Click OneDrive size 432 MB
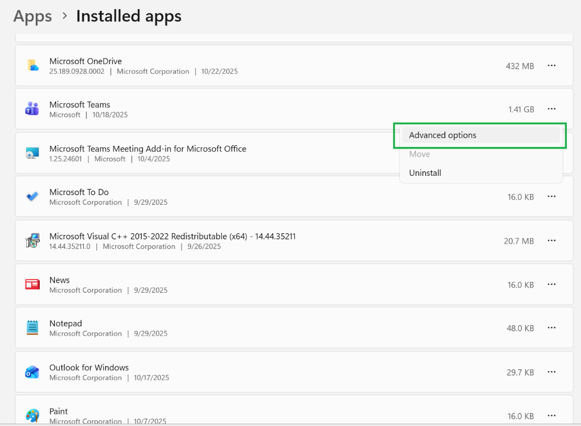 click(x=520, y=66)
